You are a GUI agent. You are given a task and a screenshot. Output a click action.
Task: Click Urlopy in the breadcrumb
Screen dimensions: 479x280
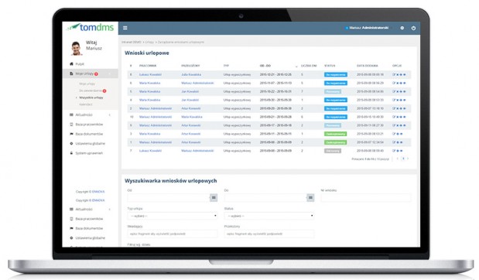click(x=149, y=42)
